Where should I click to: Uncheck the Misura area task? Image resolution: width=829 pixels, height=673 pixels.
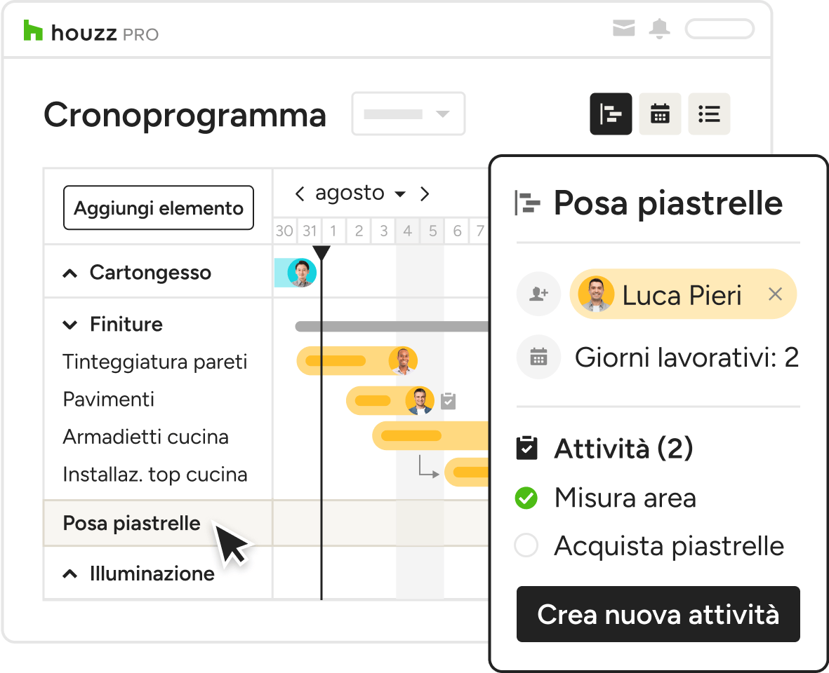point(526,498)
